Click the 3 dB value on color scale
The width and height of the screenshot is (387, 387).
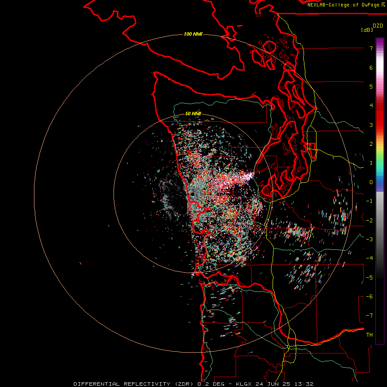point(371,125)
